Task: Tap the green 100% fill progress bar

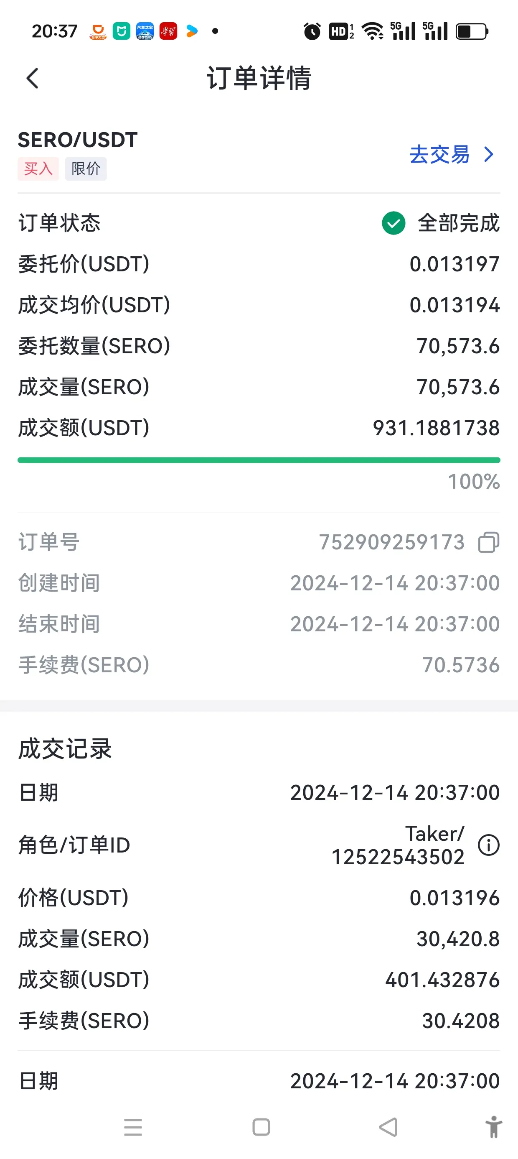Action: [259, 460]
